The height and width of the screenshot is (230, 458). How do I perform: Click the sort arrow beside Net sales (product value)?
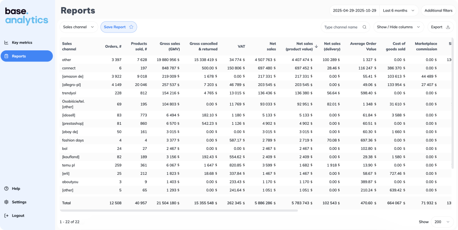click(316, 46)
